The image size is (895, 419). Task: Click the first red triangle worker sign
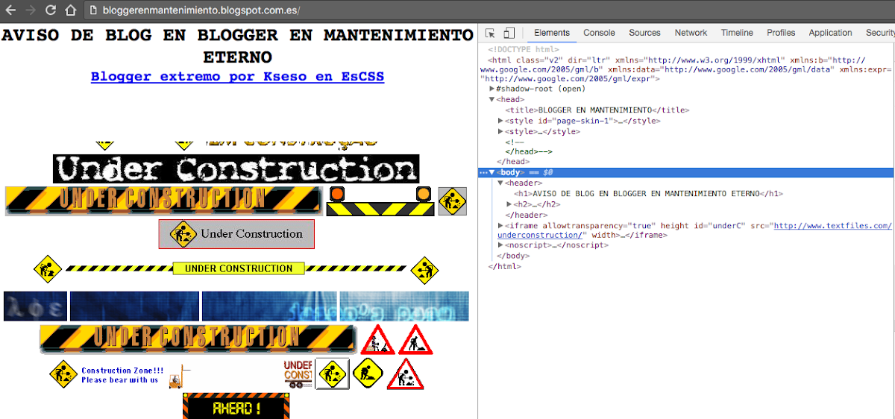tap(377, 339)
